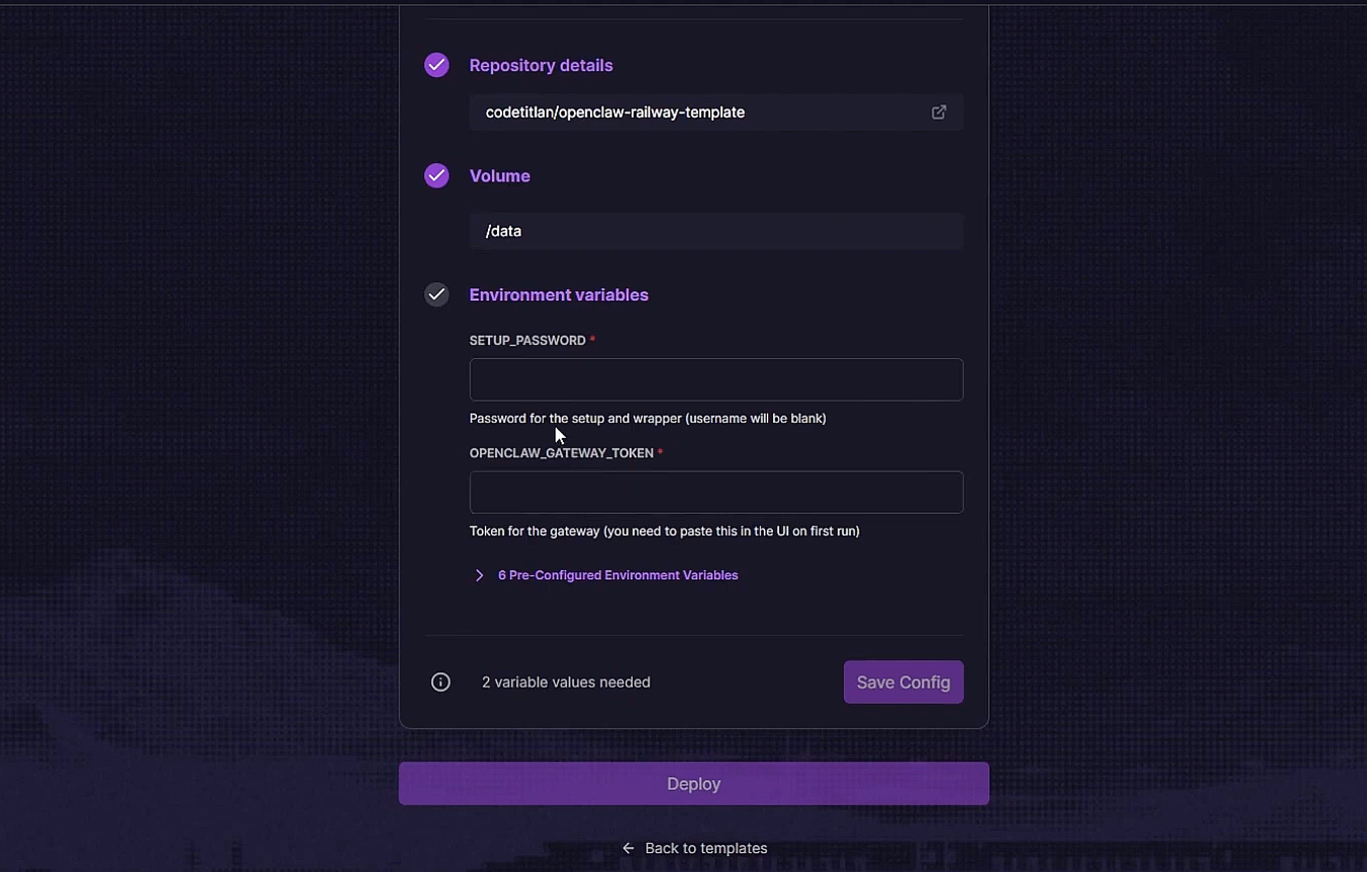Click the Environment variables heading

coord(559,295)
